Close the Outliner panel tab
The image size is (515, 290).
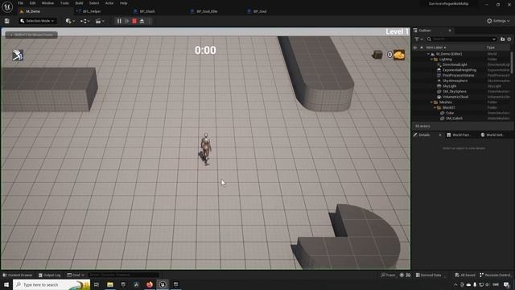(x=450, y=31)
